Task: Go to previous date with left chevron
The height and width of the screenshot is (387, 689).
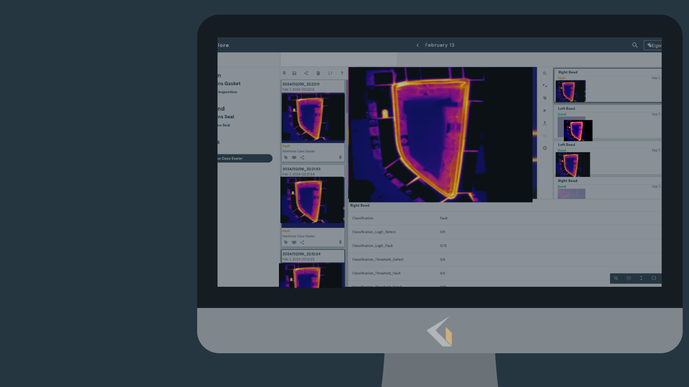Action: [x=418, y=45]
